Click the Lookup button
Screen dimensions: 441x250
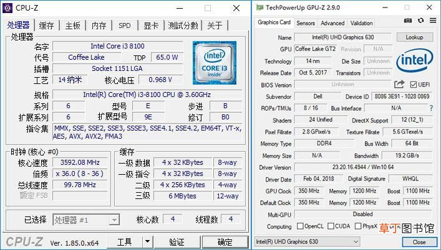click(415, 37)
